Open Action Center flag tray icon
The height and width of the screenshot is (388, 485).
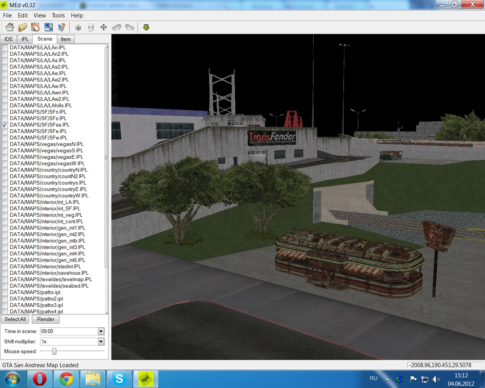[x=413, y=379]
